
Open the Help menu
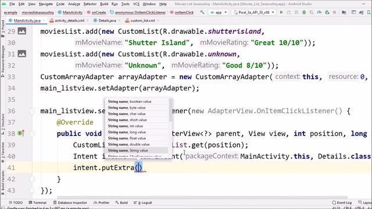[163, 4]
